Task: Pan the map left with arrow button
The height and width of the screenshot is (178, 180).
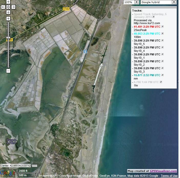Action: [x=3, y=7]
